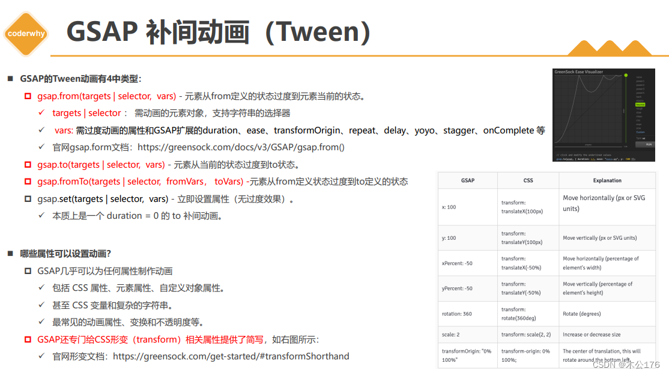The width and height of the screenshot is (669, 375).
Task: Select the highlighted bounce ease option
Action: (640, 104)
